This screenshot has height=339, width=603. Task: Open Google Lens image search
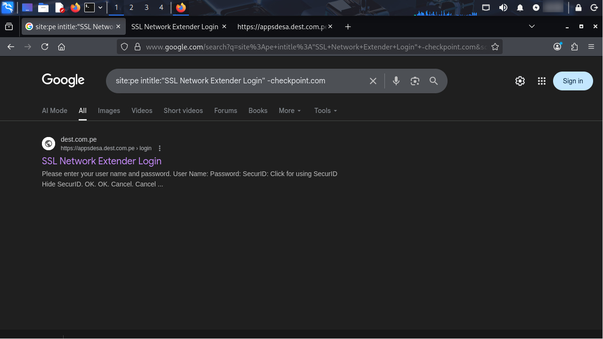[x=415, y=81]
